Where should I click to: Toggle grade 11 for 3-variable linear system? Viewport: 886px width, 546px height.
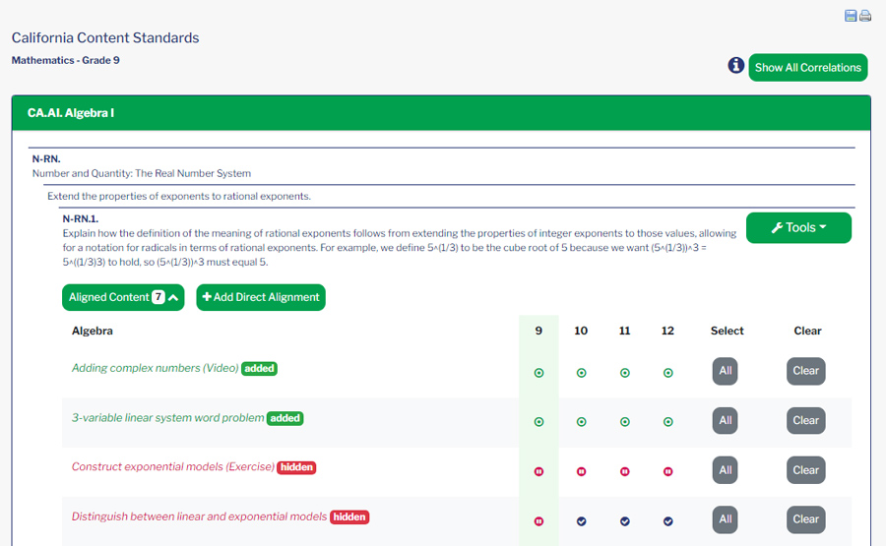(624, 422)
